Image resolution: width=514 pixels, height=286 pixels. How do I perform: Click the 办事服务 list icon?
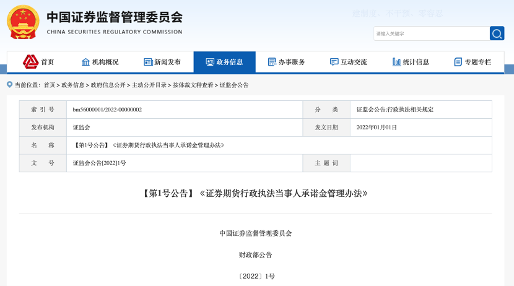(272, 62)
